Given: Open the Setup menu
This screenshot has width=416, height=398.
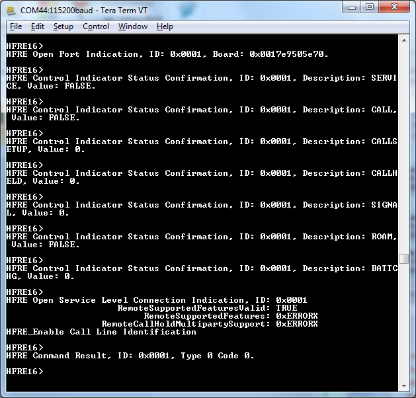Looking at the screenshot, I should pyautogui.click(x=63, y=26).
